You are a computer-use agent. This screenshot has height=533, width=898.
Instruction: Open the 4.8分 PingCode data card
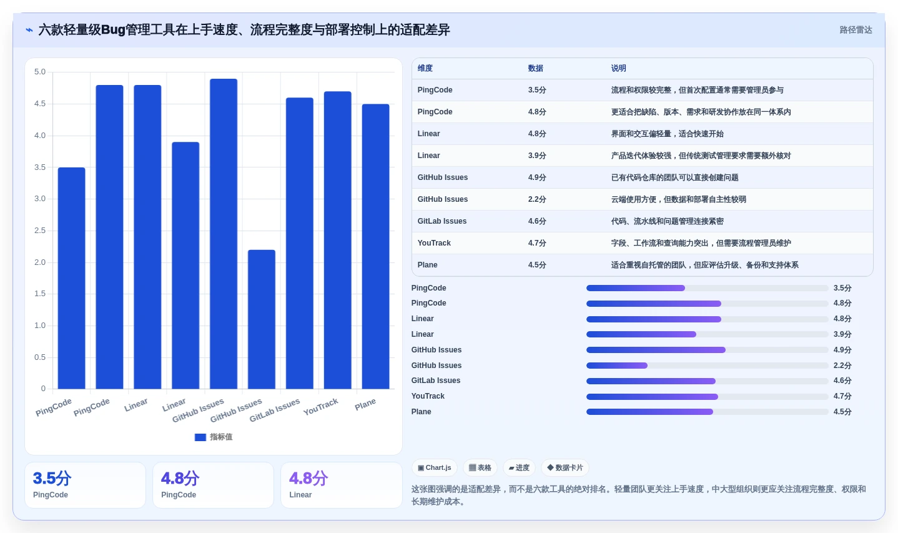tap(213, 486)
